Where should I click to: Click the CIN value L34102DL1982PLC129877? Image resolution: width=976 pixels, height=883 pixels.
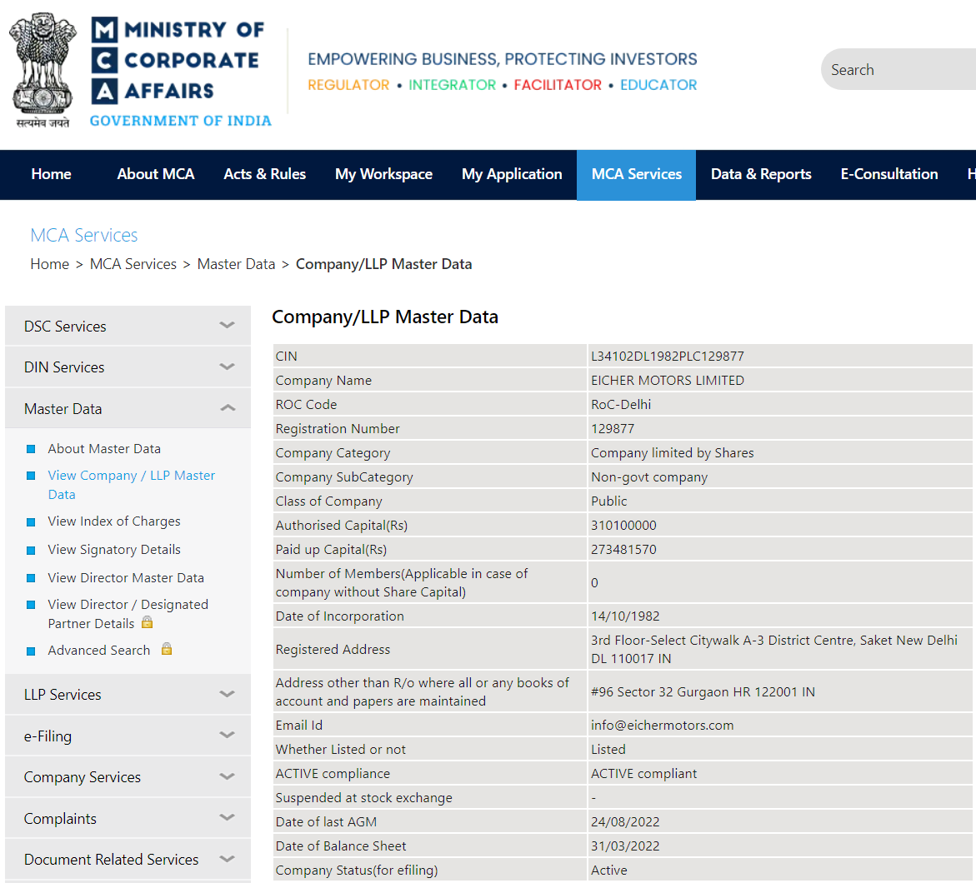pyautogui.click(x=668, y=356)
